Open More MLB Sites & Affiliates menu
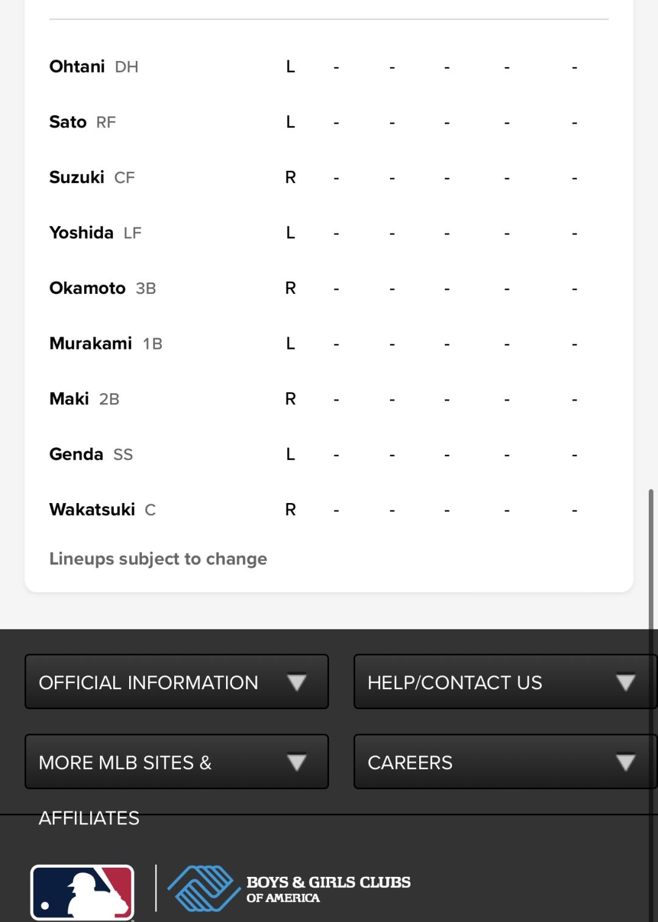The height and width of the screenshot is (922, 658). [125, 762]
